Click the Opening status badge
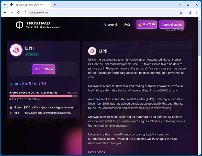202x156 pixels. 32,54
